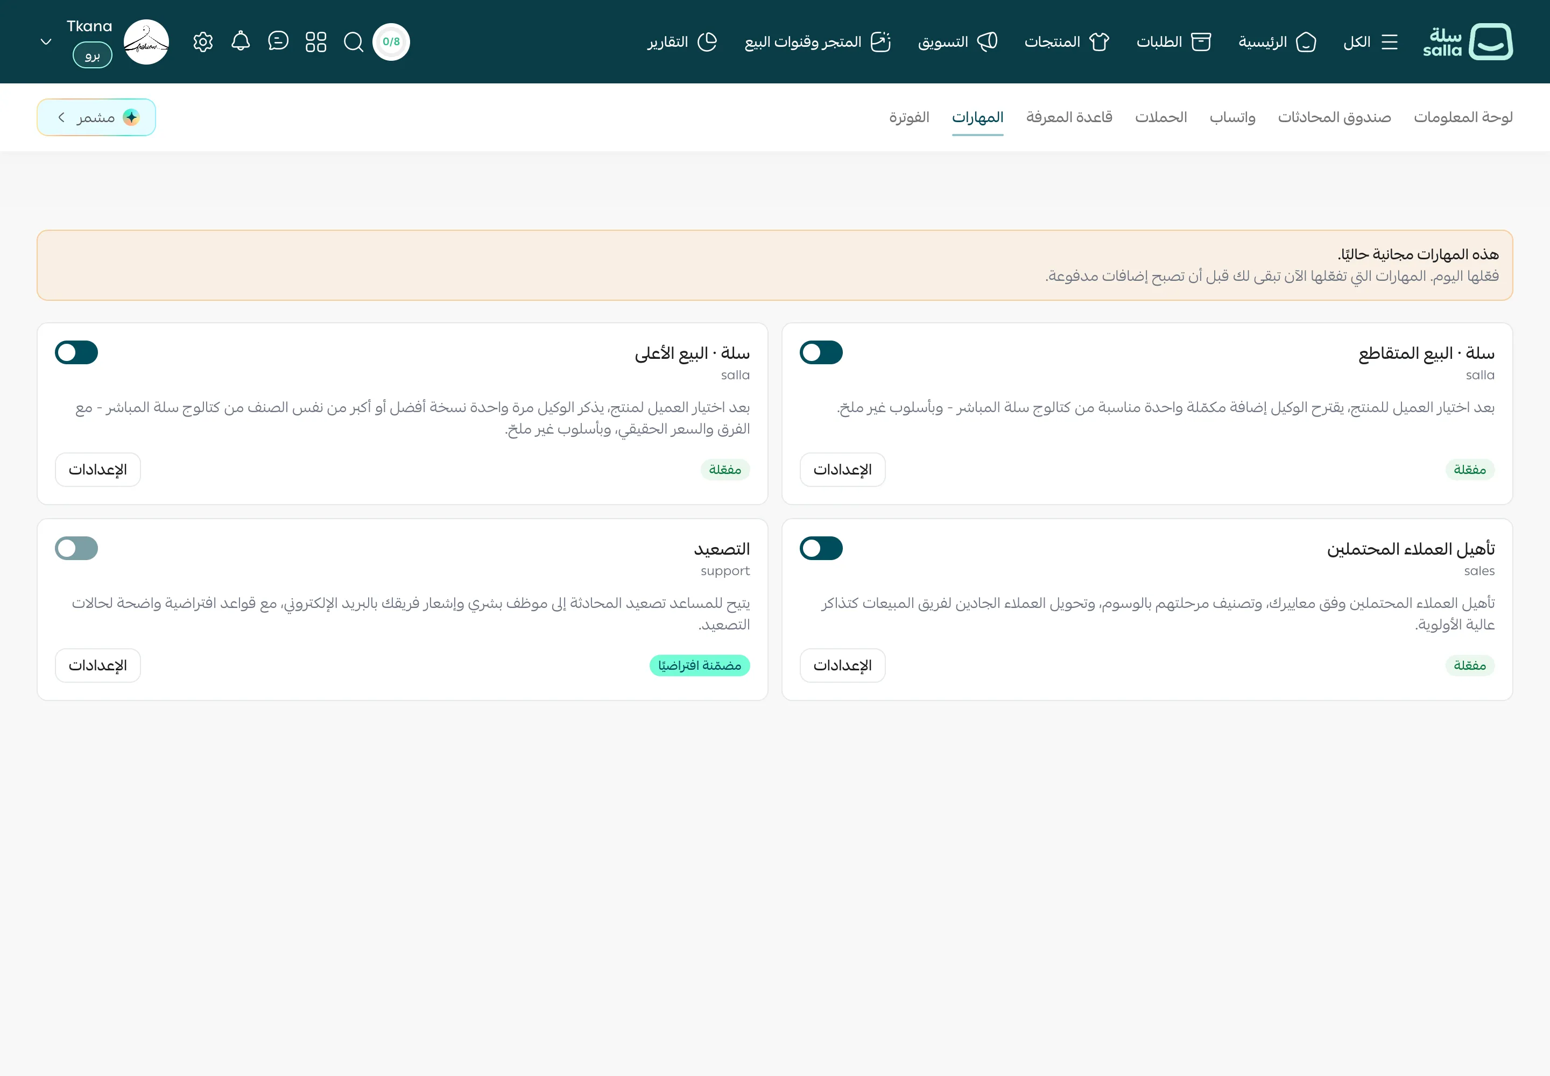Switch to صندوق المحادثات tab
Viewport: 1550px width, 1076px height.
point(1334,117)
